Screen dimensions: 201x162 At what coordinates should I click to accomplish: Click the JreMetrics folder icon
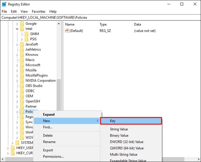pyautogui.click(x=22, y=49)
